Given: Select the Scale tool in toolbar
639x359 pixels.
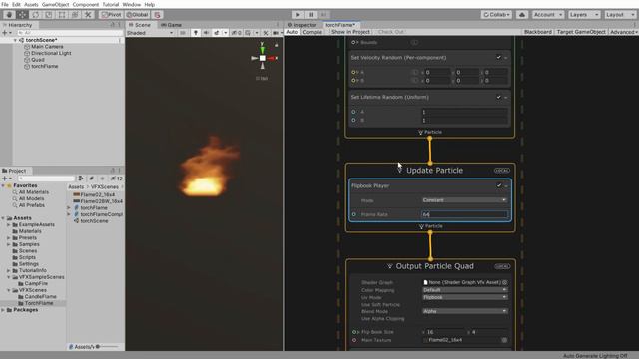Looking at the screenshot, I should pyautogui.click(x=49, y=15).
